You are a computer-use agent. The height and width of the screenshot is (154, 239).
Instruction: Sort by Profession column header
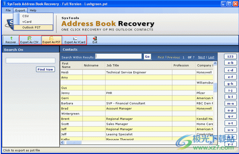tap(184, 65)
